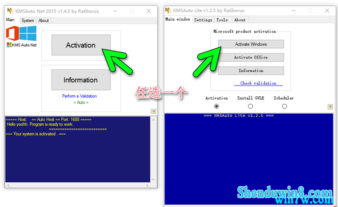Open the Perform a Validation link

79,96
